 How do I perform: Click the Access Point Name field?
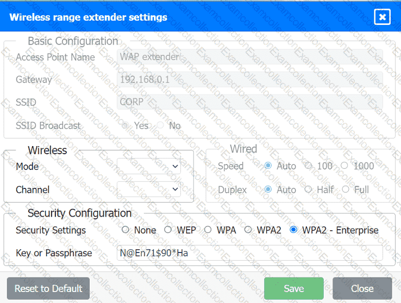click(249, 57)
